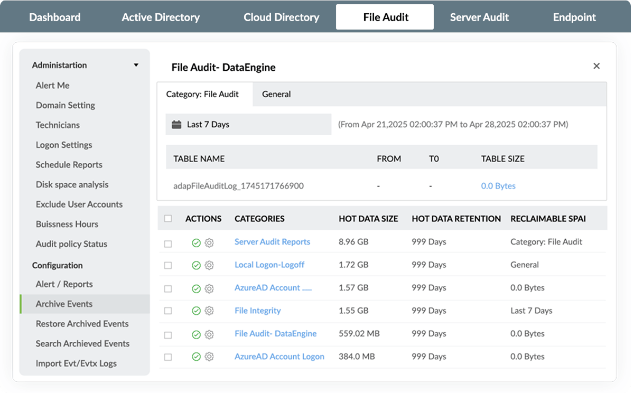Click gear icon in File Audit- DataEngine row
The height and width of the screenshot is (393, 634).
pyautogui.click(x=209, y=334)
